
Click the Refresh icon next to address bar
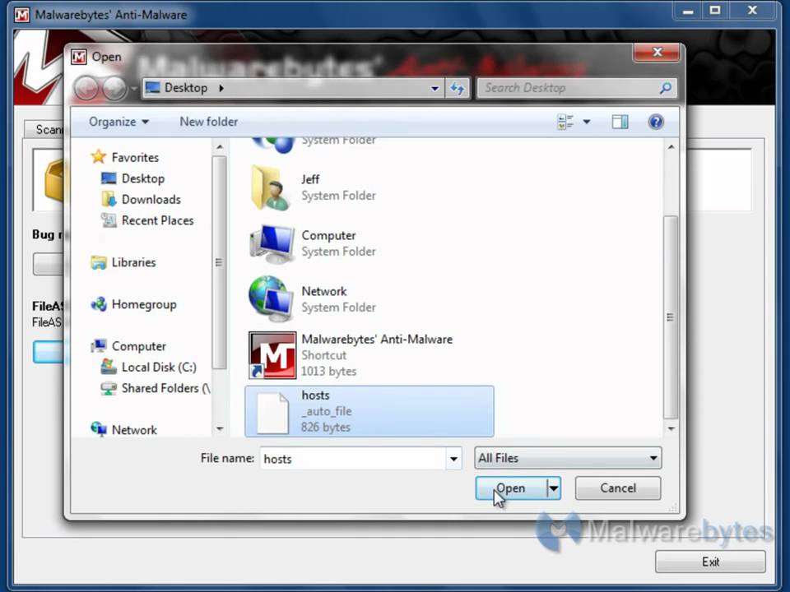coord(458,88)
